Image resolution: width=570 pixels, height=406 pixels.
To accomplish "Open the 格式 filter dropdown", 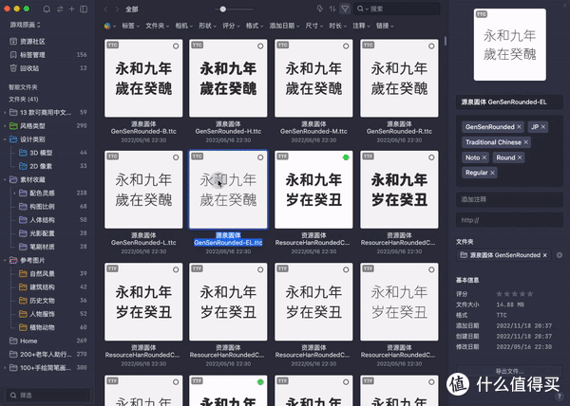I will 255,26.
